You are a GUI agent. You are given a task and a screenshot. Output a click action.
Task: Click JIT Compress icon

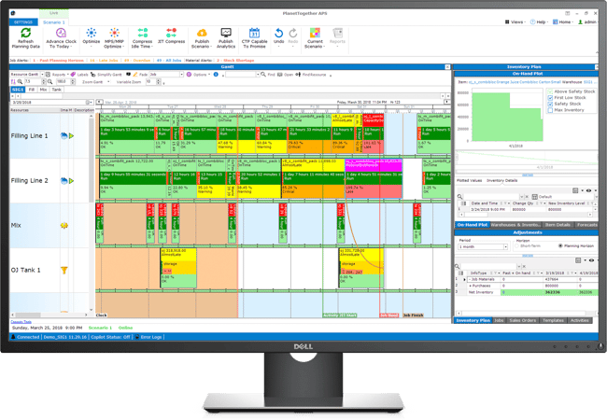click(x=171, y=33)
